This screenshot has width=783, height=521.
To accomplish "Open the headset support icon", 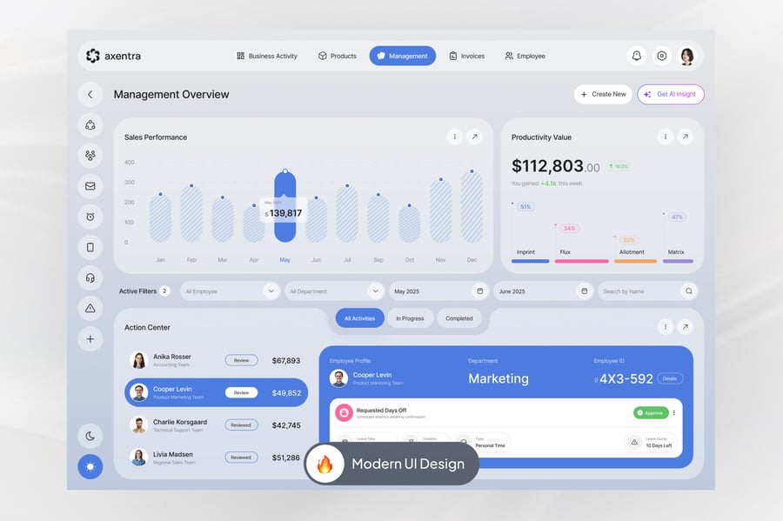I will [90, 277].
